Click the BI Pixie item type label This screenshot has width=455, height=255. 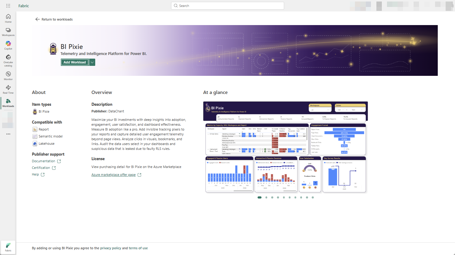44,112
